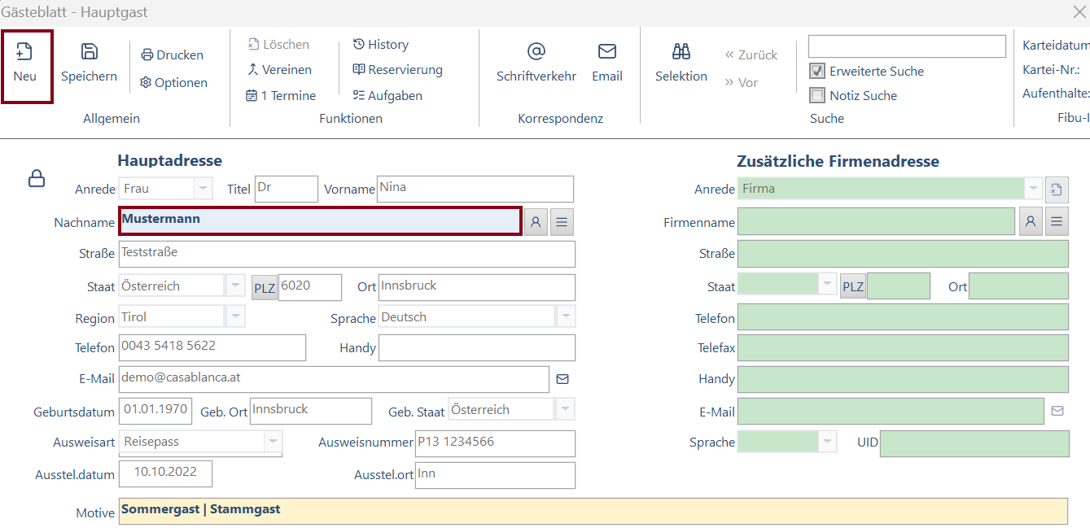
Task: Enable the Notiz Suche checkbox
Action: (817, 96)
